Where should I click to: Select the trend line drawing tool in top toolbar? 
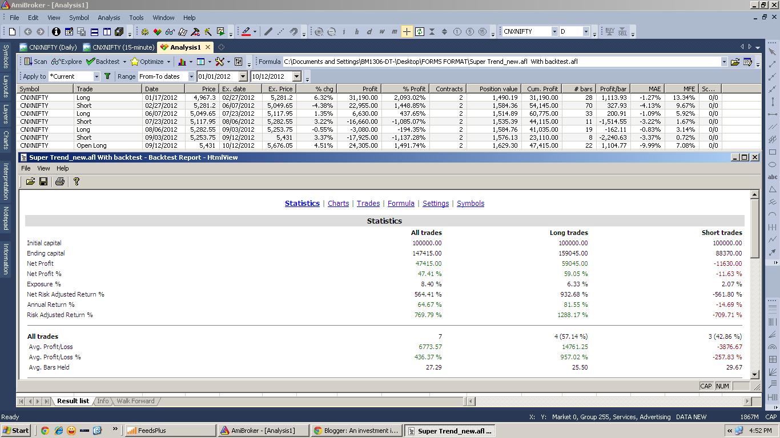[268, 32]
